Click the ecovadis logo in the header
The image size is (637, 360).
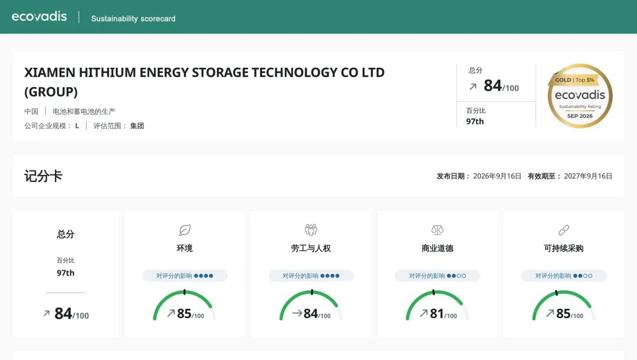[40, 16]
